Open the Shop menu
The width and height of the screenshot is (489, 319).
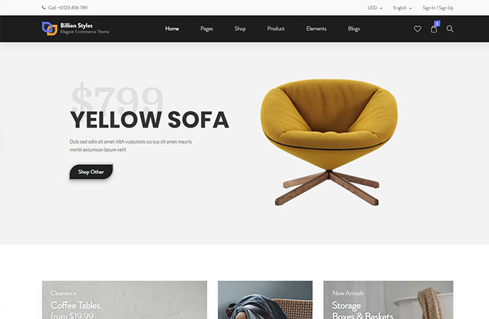(240, 28)
